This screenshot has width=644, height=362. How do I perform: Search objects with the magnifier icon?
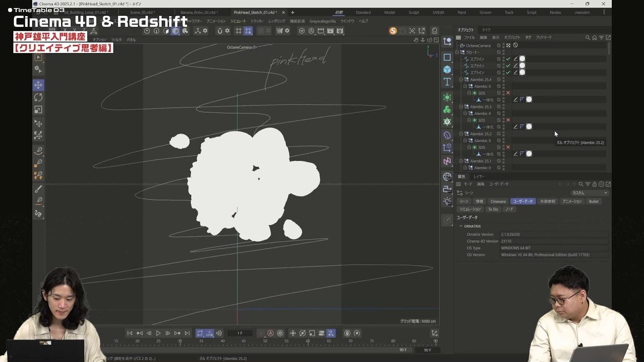(x=587, y=37)
